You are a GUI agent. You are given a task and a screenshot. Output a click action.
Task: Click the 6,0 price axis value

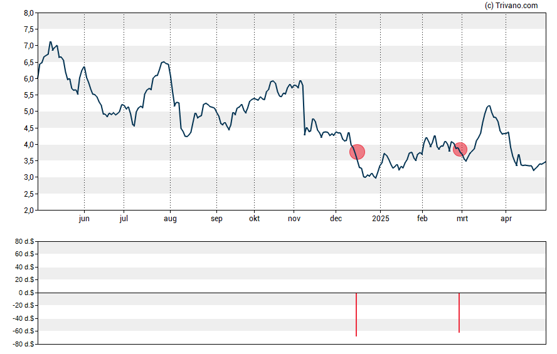coord(29,79)
